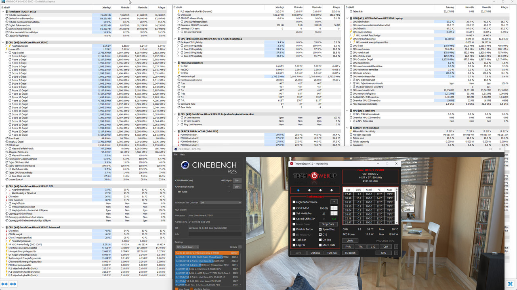Uncheck the C1E checkbox
Image resolution: width=517 pixels, height=290 pixels.
point(320,234)
